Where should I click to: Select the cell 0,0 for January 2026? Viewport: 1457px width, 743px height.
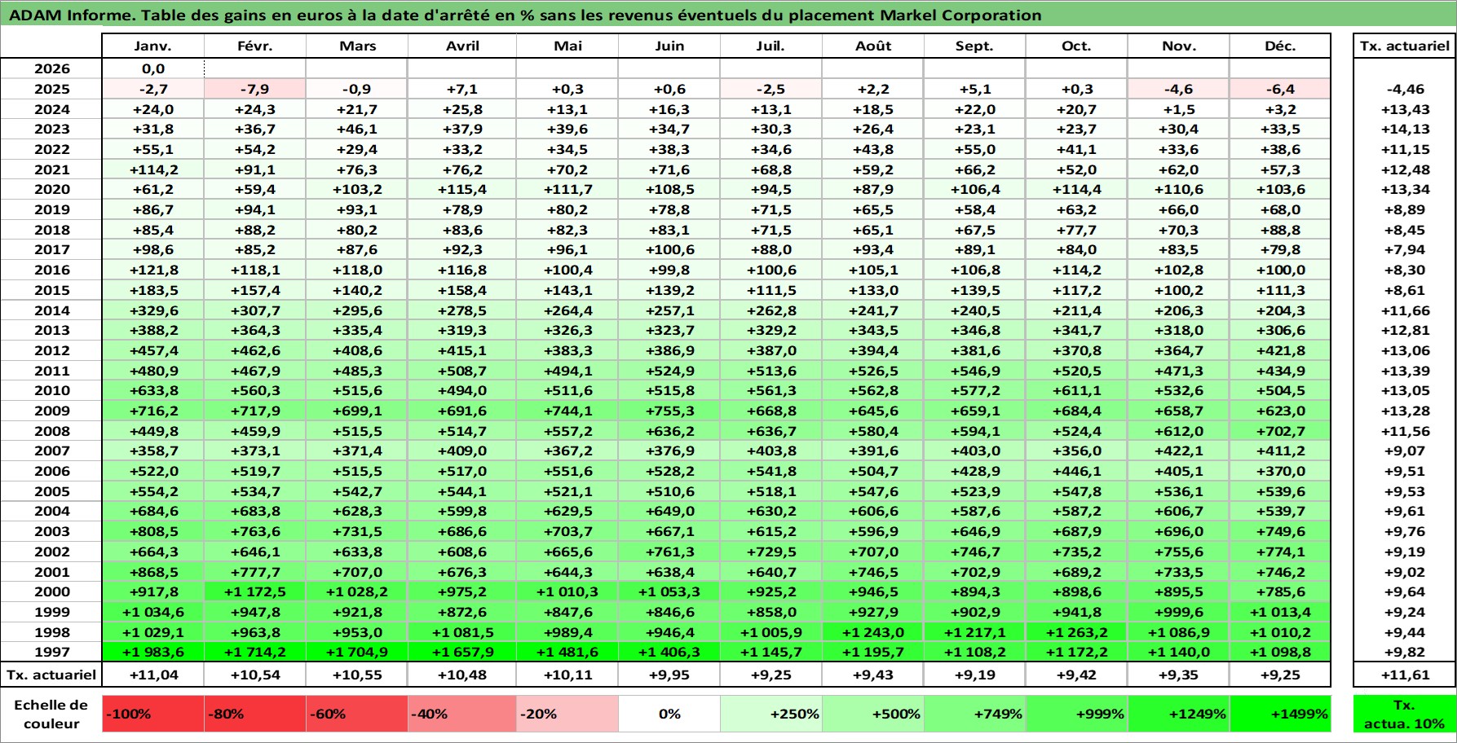153,69
